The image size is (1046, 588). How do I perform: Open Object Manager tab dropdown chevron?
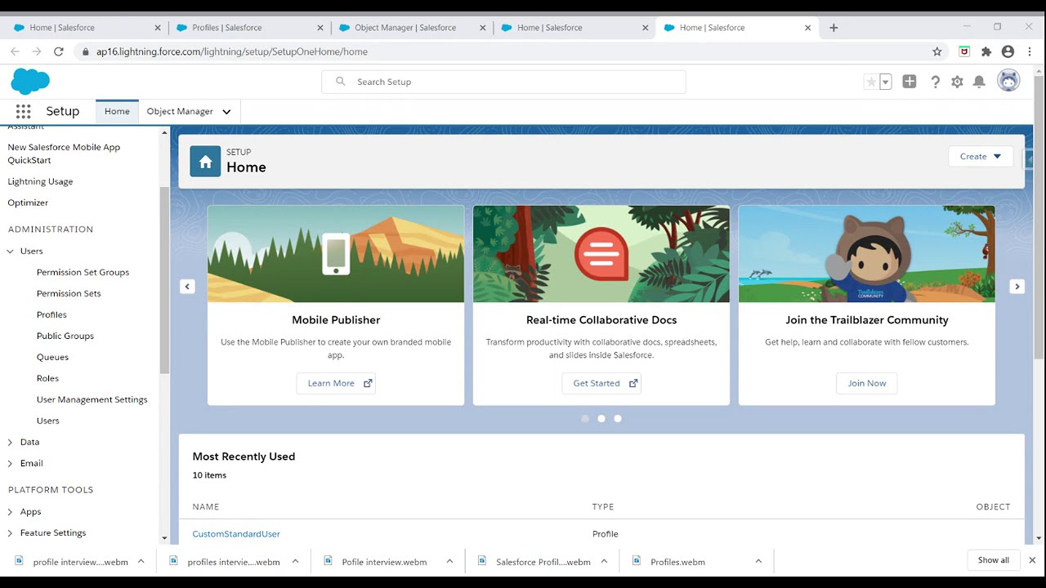click(x=226, y=112)
